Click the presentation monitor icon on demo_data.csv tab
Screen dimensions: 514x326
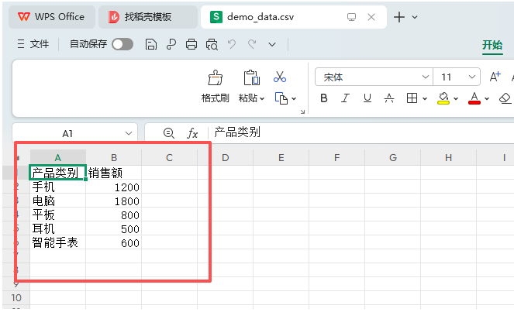coord(351,17)
